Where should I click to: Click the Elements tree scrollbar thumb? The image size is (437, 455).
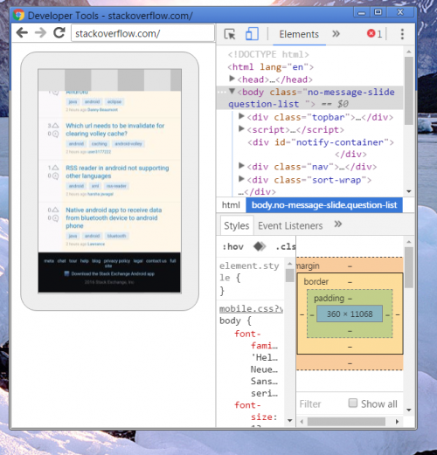[409, 91]
